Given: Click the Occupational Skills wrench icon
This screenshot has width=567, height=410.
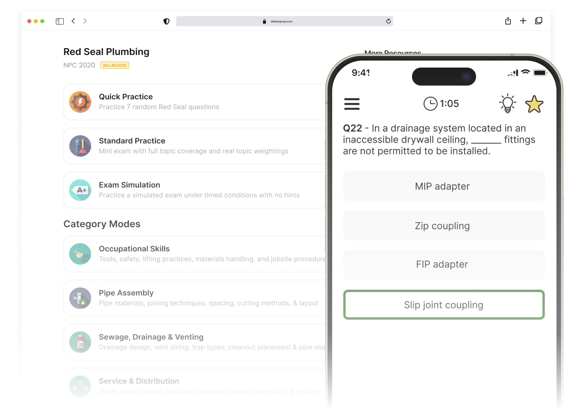Looking at the screenshot, I should 80,254.
